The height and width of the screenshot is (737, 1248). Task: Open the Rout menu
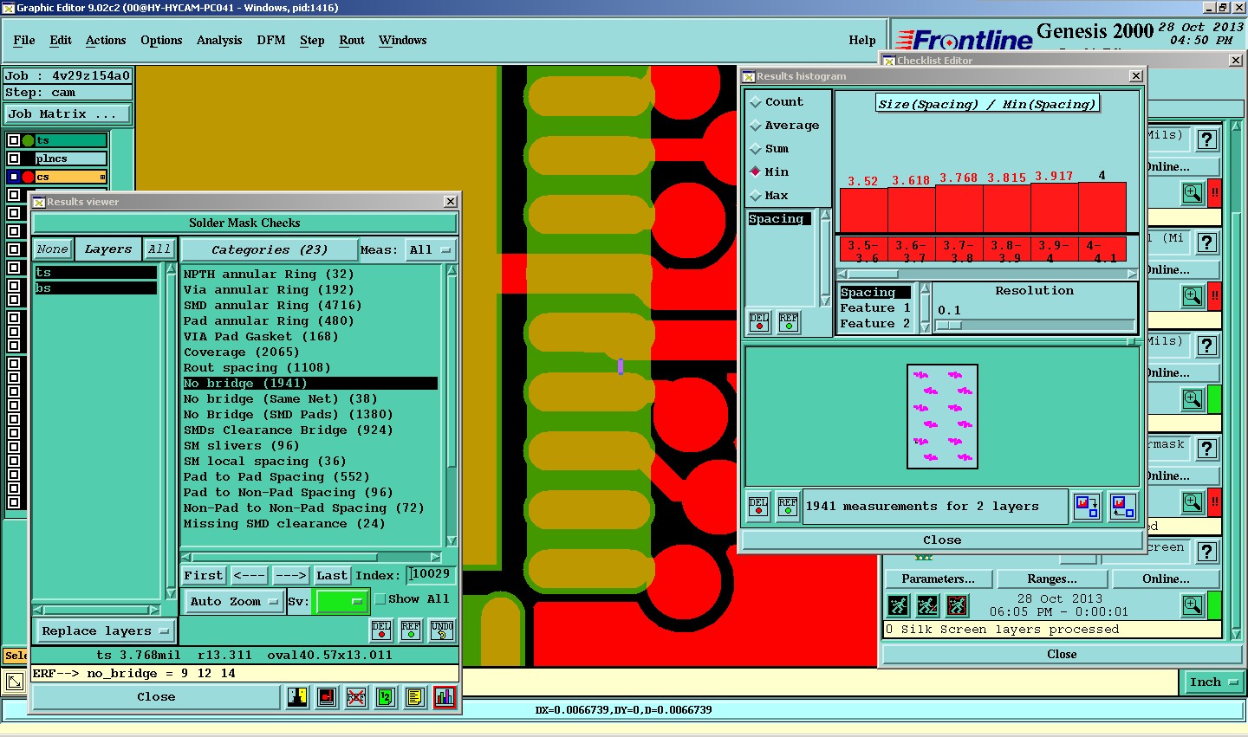tap(352, 41)
